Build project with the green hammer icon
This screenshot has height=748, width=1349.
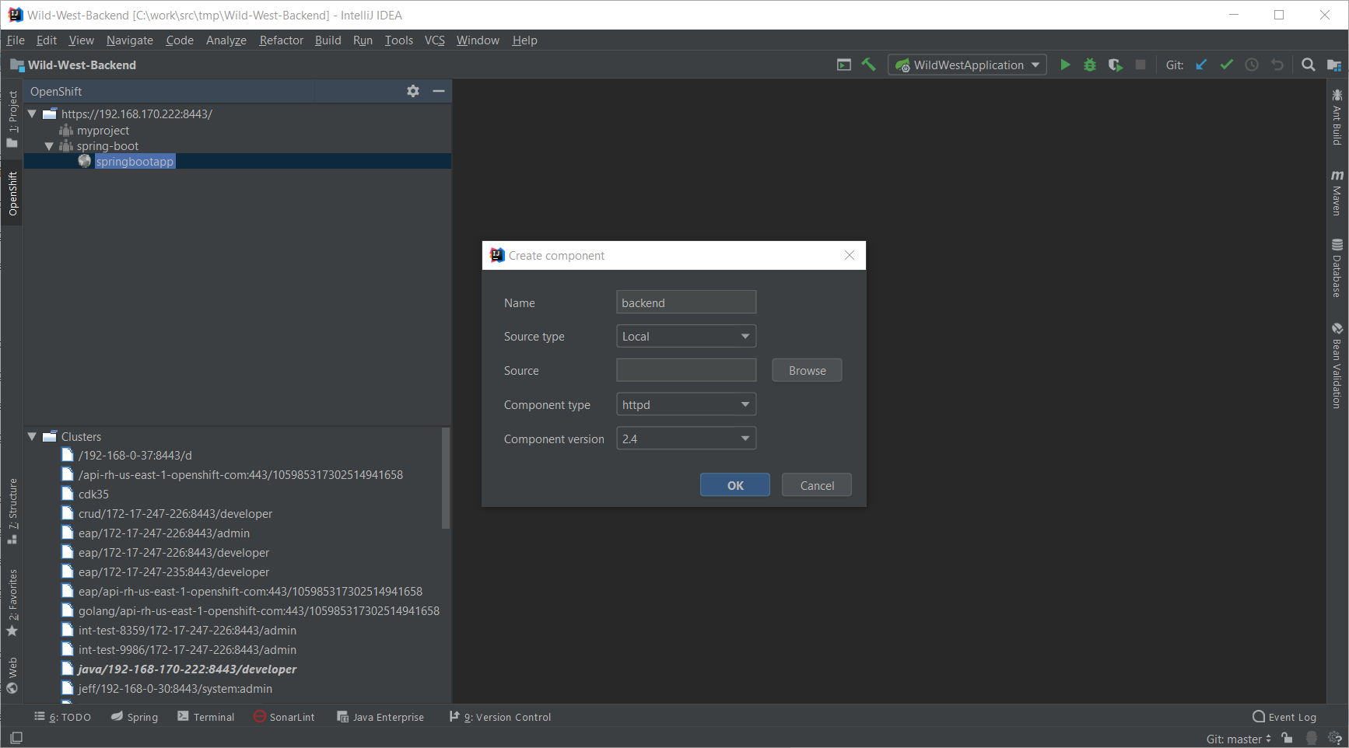[x=868, y=65]
